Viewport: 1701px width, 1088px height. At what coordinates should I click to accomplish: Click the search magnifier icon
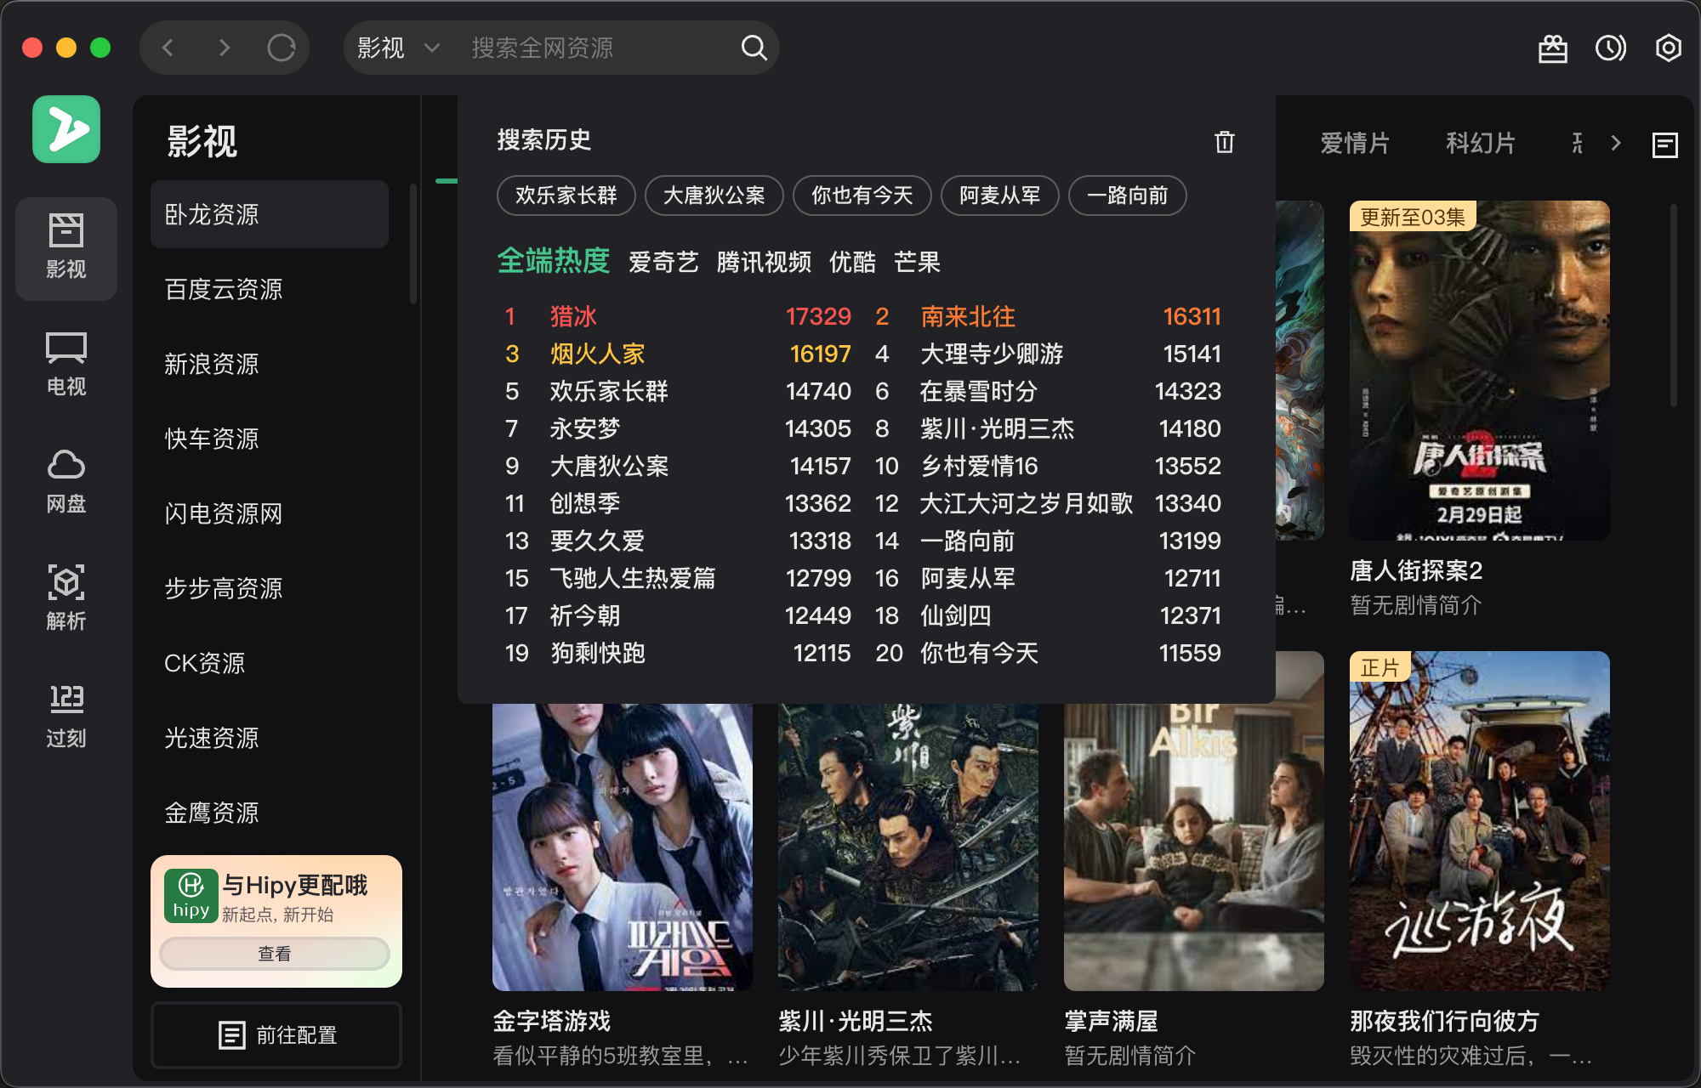pos(754,48)
